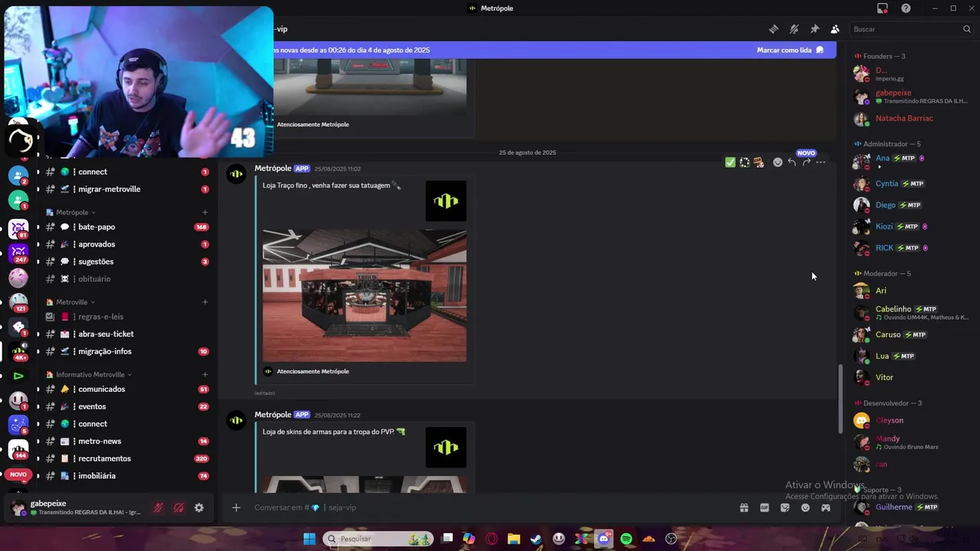Viewport: 980px width, 551px height.
Task: Create channel plus next to Metroville category
Action: [x=205, y=302]
